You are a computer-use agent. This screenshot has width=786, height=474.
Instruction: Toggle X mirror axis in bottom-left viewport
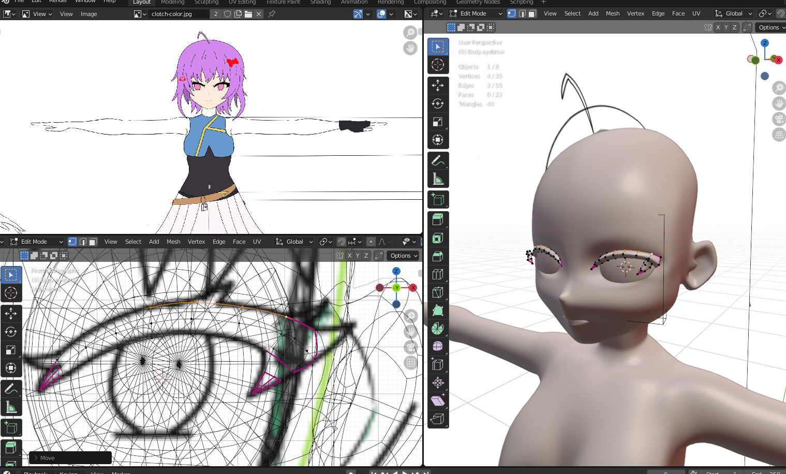click(349, 256)
